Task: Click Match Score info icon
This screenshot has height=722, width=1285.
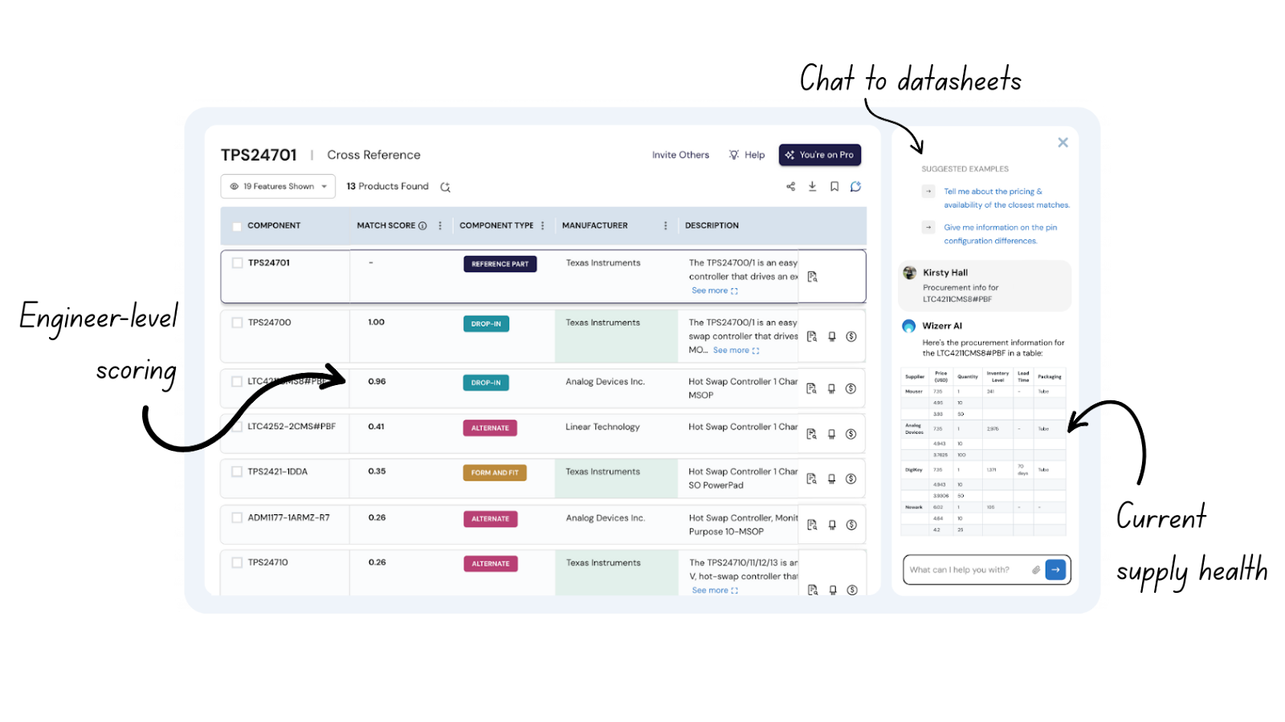Action: tap(422, 226)
